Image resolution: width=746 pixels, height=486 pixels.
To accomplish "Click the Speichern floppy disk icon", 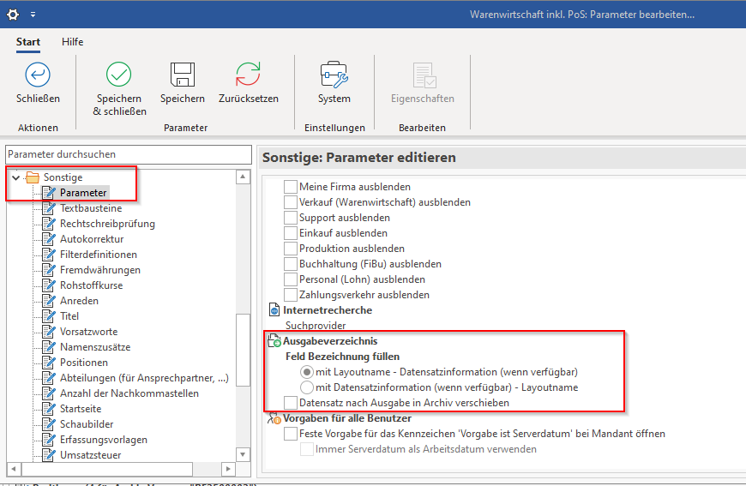I will click(x=183, y=75).
